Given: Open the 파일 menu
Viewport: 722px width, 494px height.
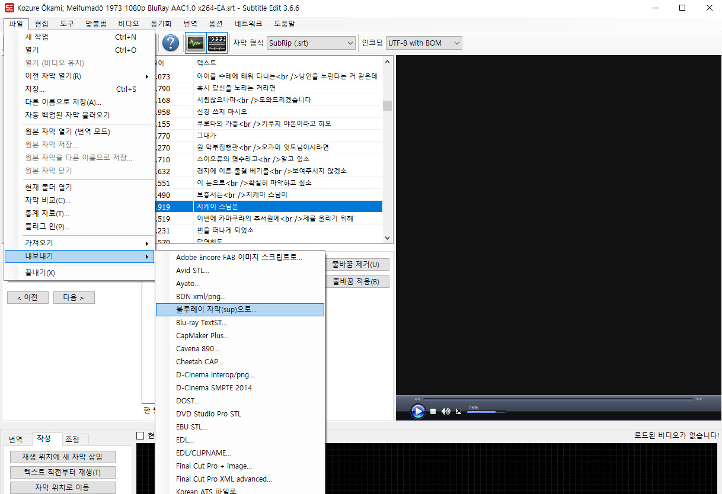Looking at the screenshot, I should click(16, 24).
